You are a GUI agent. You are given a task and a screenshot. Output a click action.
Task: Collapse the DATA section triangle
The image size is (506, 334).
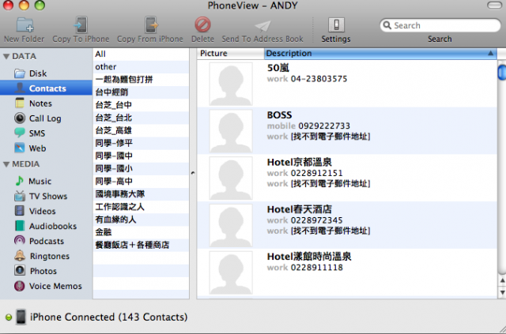(6, 56)
